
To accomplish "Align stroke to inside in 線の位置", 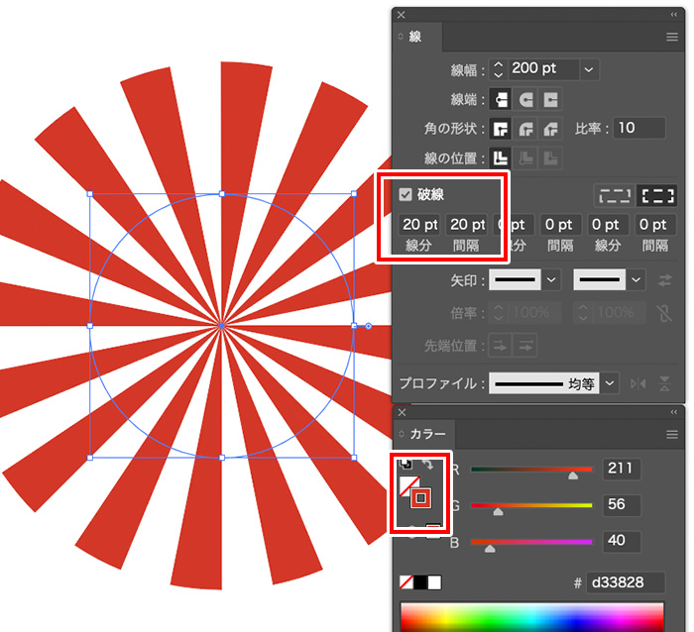I will 525,158.
